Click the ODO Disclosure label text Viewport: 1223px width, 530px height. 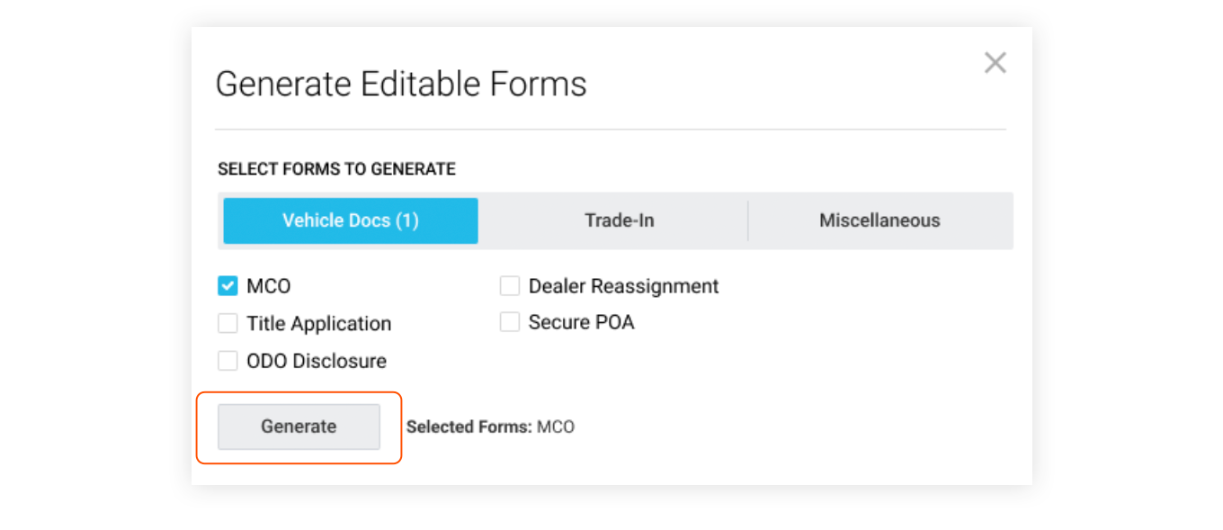317,361
